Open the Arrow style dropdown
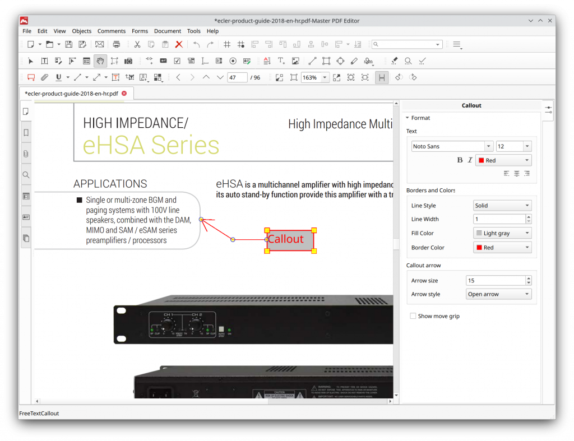Screen dimensions: 574x441 point(498,294)
